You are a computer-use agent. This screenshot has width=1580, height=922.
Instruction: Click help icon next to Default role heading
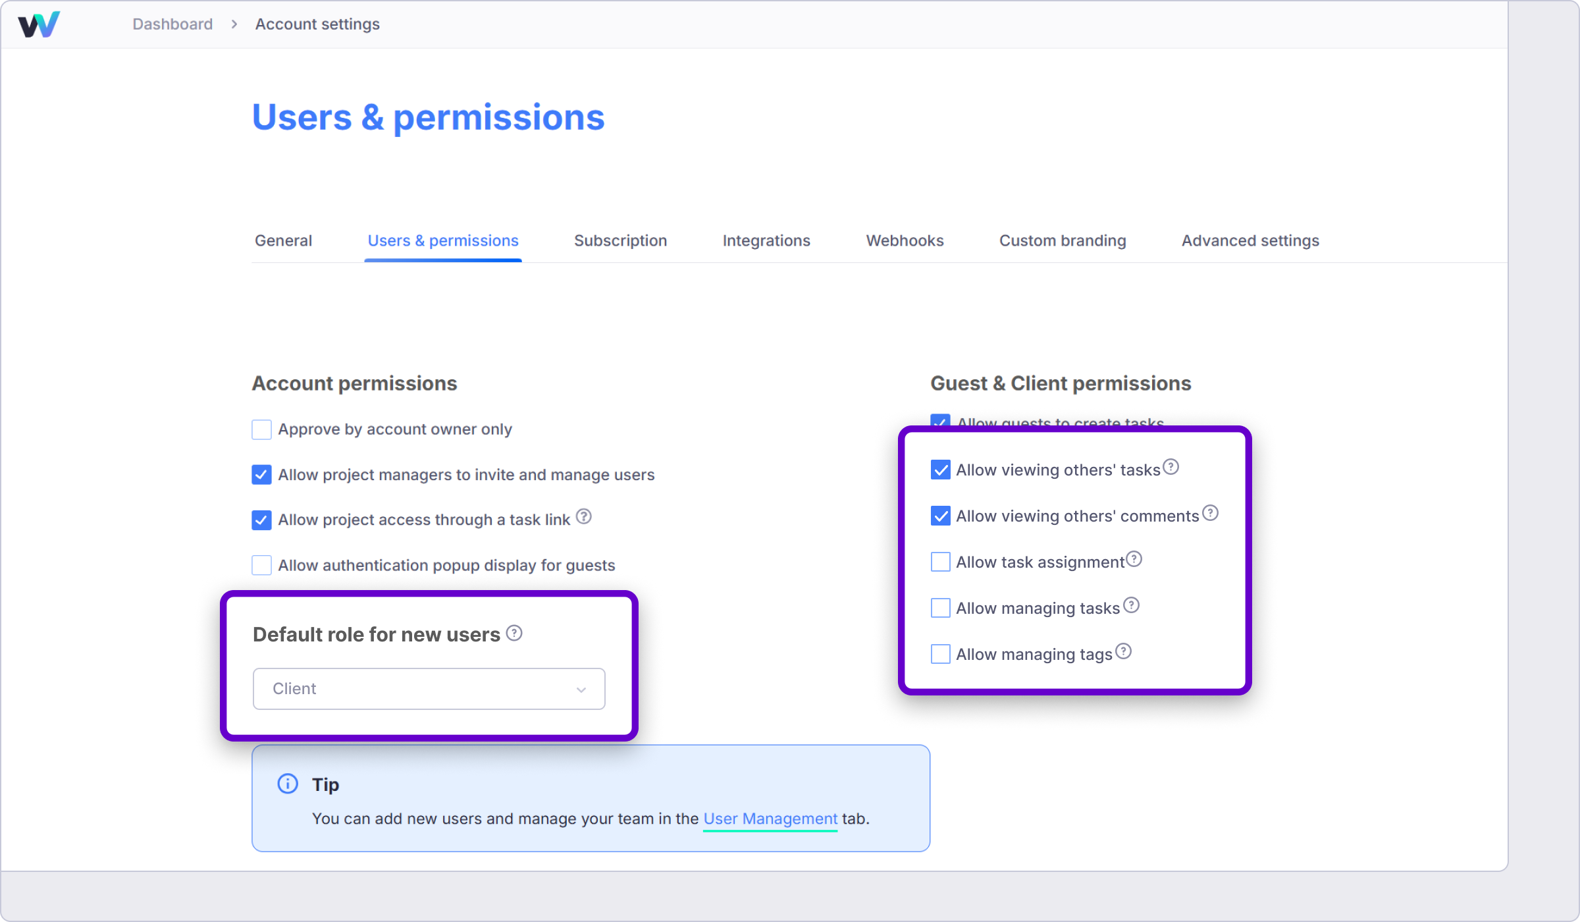pos(514,633)
